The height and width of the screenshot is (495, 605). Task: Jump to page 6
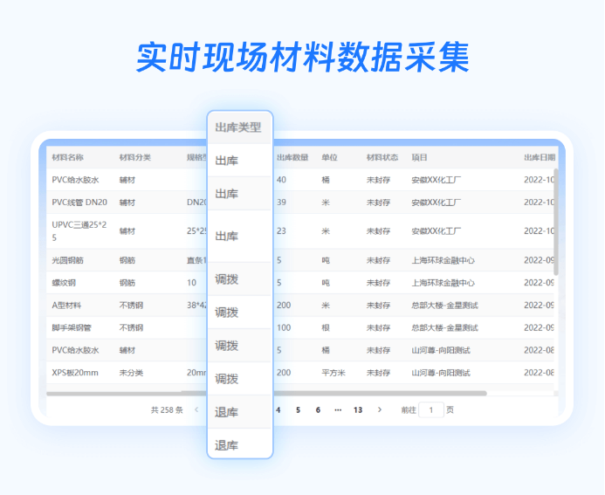318,409
